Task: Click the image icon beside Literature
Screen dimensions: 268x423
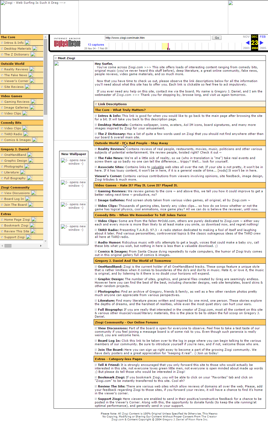Action: point(23,172)
